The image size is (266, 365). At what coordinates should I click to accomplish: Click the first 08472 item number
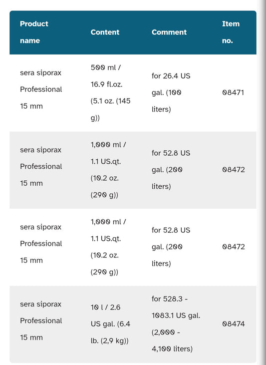(x=233, y=169)
